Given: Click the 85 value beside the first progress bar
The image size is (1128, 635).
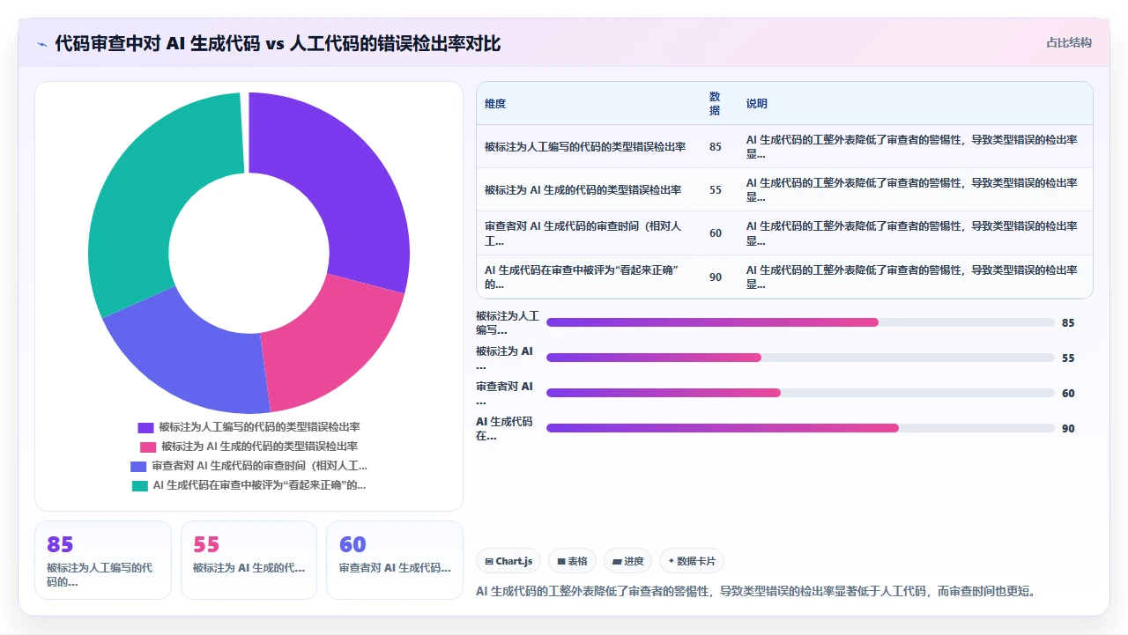Looking at the screenshot, I should click(1068, 323).
